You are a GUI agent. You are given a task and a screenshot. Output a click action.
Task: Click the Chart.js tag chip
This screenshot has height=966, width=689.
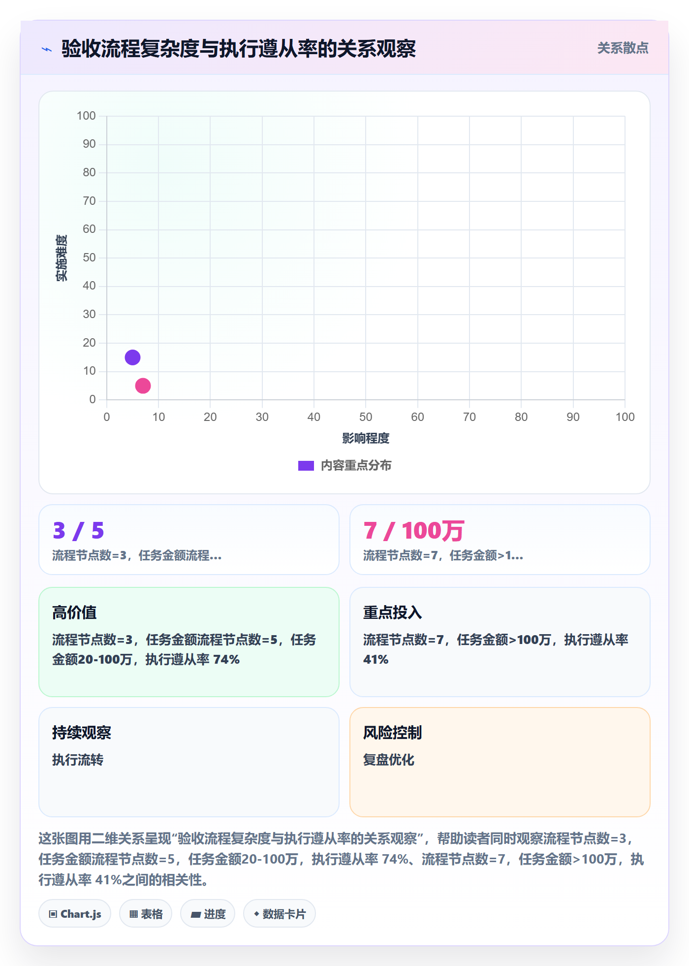tap(75, 914)
